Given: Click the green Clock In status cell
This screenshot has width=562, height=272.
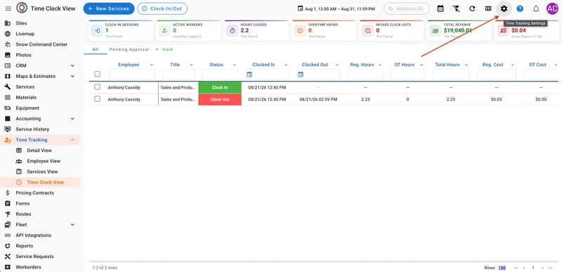Looking at the screenshot, I should (220, 87).
